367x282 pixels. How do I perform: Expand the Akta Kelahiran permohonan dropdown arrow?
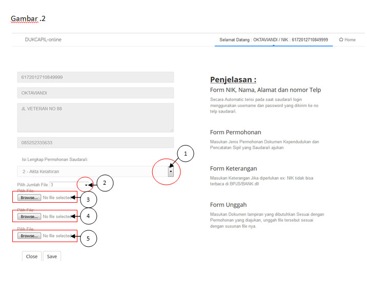171,172
